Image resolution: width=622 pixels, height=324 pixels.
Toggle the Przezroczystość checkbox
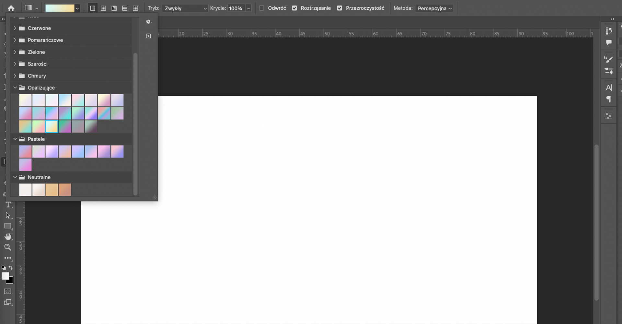[x=340, y=8]
